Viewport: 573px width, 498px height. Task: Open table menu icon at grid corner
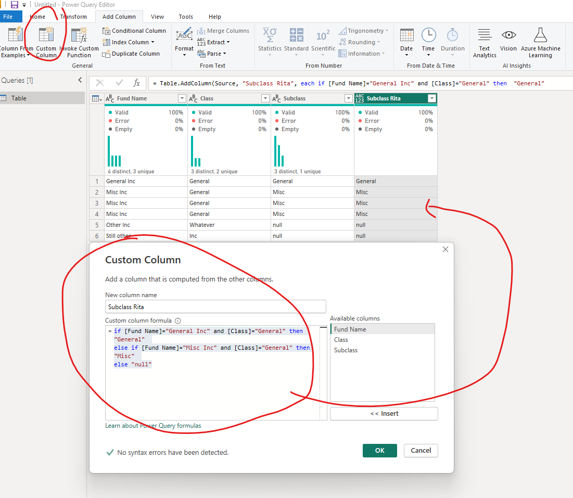[x=97, y=99]
